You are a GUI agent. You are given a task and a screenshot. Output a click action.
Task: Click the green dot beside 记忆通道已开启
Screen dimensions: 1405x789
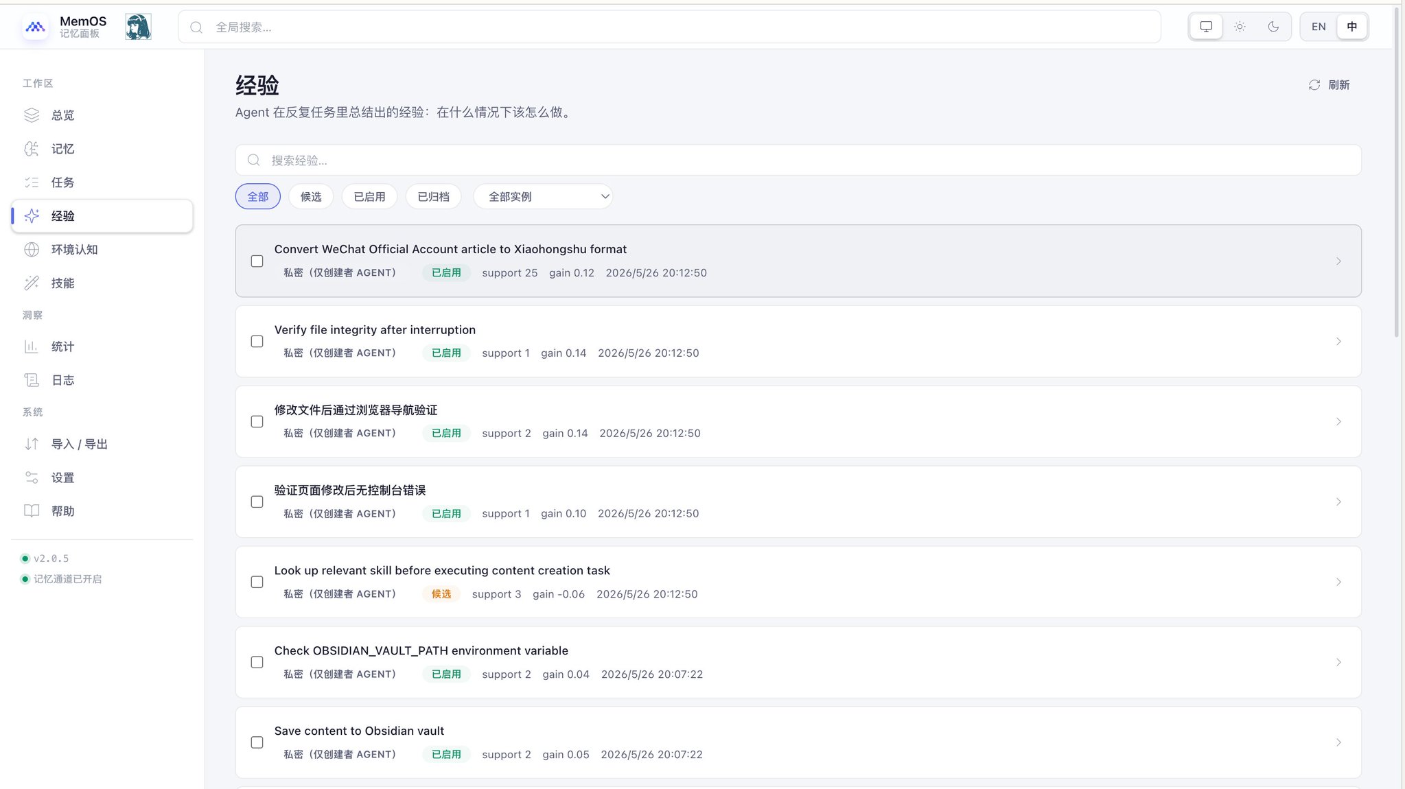(25, 579)
